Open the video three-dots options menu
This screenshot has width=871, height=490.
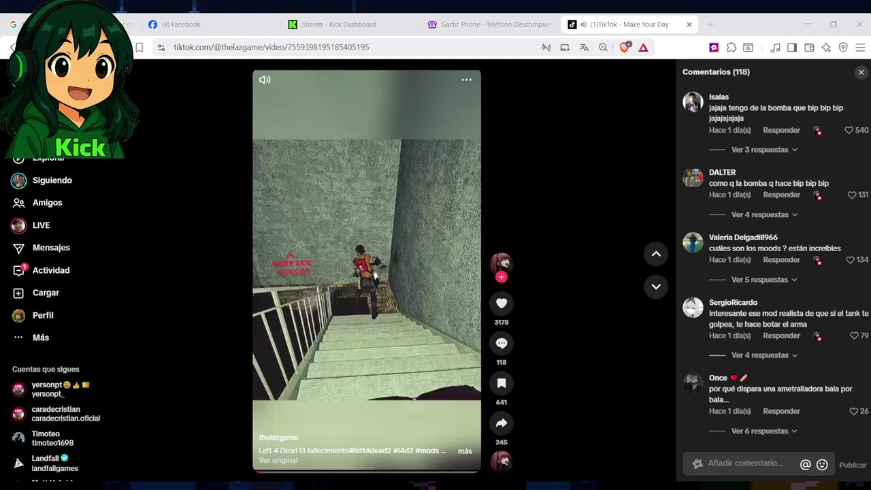(466, 80)
